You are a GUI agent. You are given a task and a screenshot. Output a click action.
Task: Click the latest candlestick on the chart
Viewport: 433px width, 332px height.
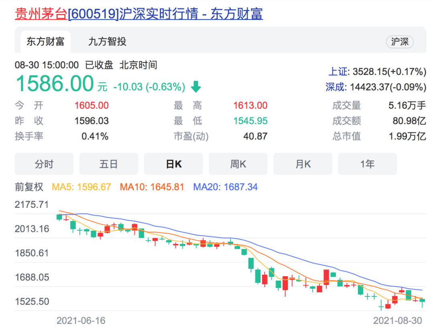[423, 300]
